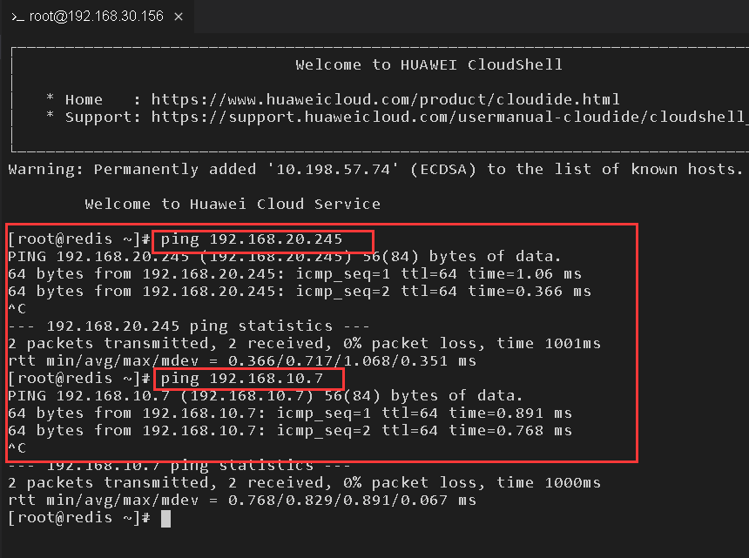Select the root@192.168.30.156 tab

[x=96, y=17]
